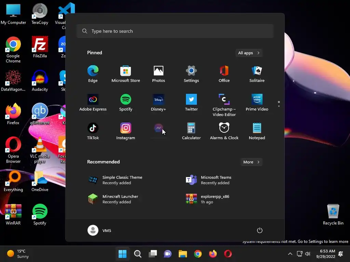Launch Chrome from taskbar
The height and width of the screenshot is (262, 350).
coord(198,254)
